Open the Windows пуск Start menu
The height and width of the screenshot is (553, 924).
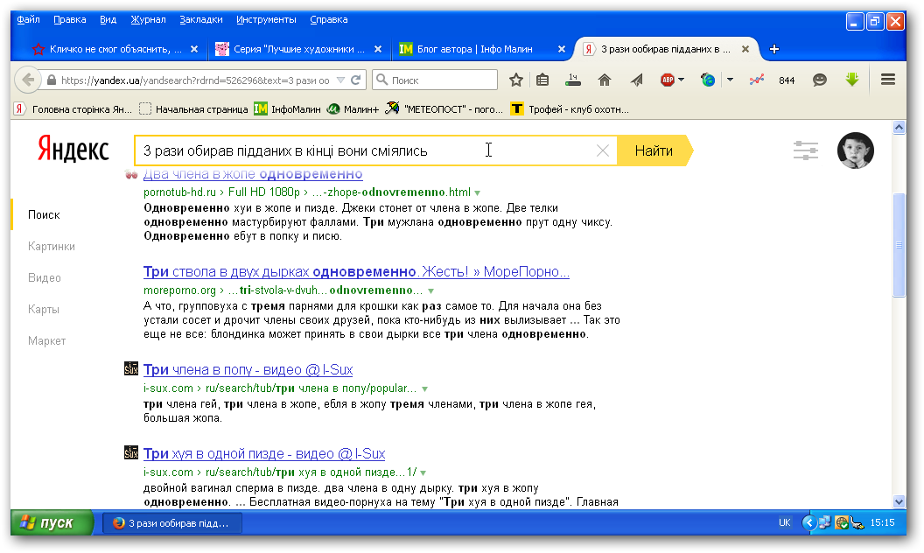[x=52, y=523]
